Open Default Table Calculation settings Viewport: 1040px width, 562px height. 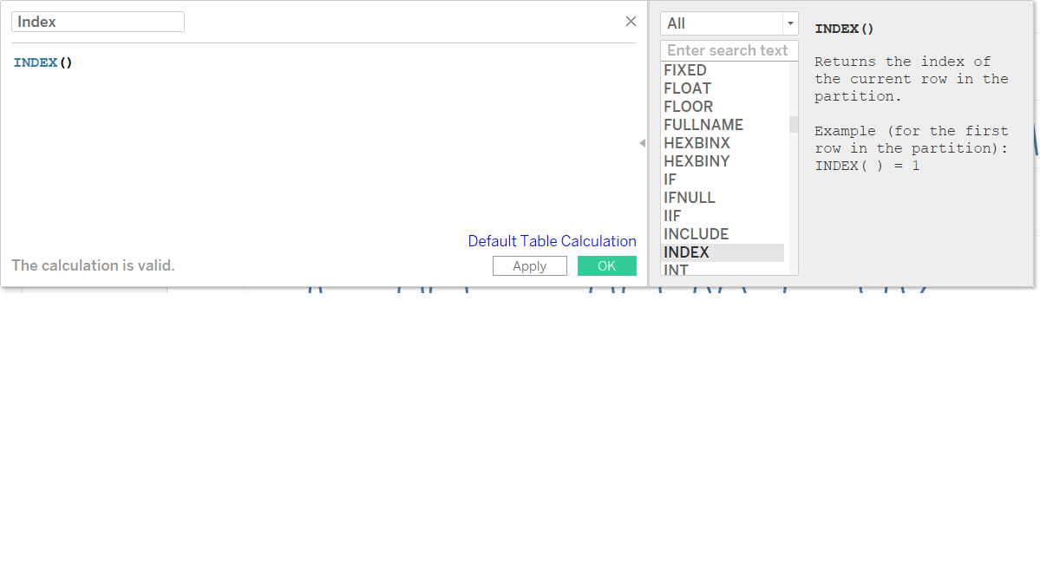pyautogui.click(x=552, y=241)
